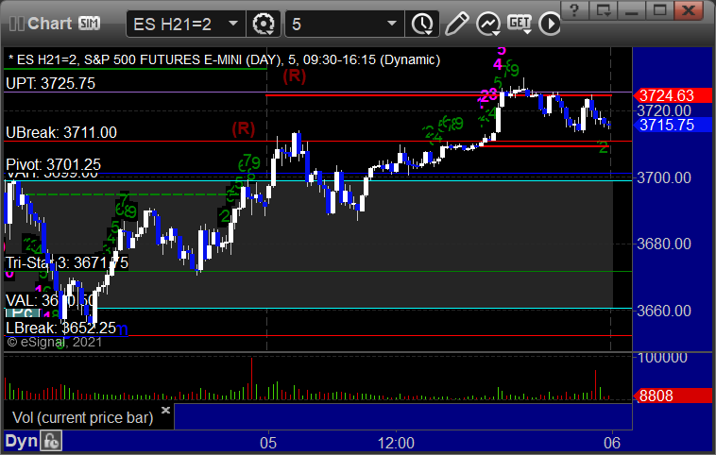Click the GET tools icon
Image resolution: width=716 pixels, height=455 pixels.
tap(520, 24)
